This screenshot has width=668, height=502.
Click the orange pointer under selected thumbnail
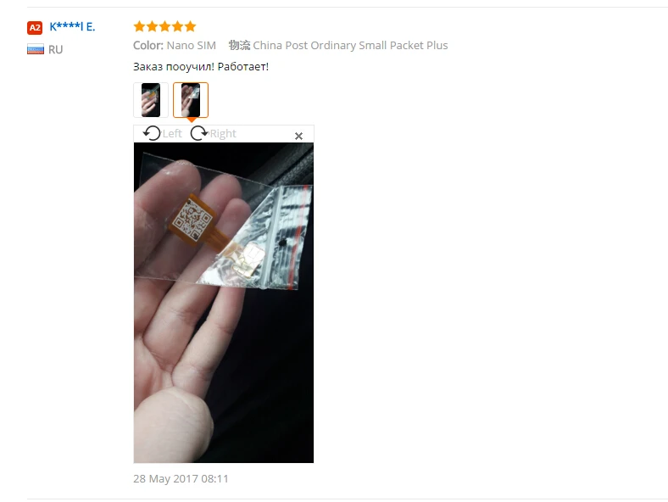(x=192, y=120)
